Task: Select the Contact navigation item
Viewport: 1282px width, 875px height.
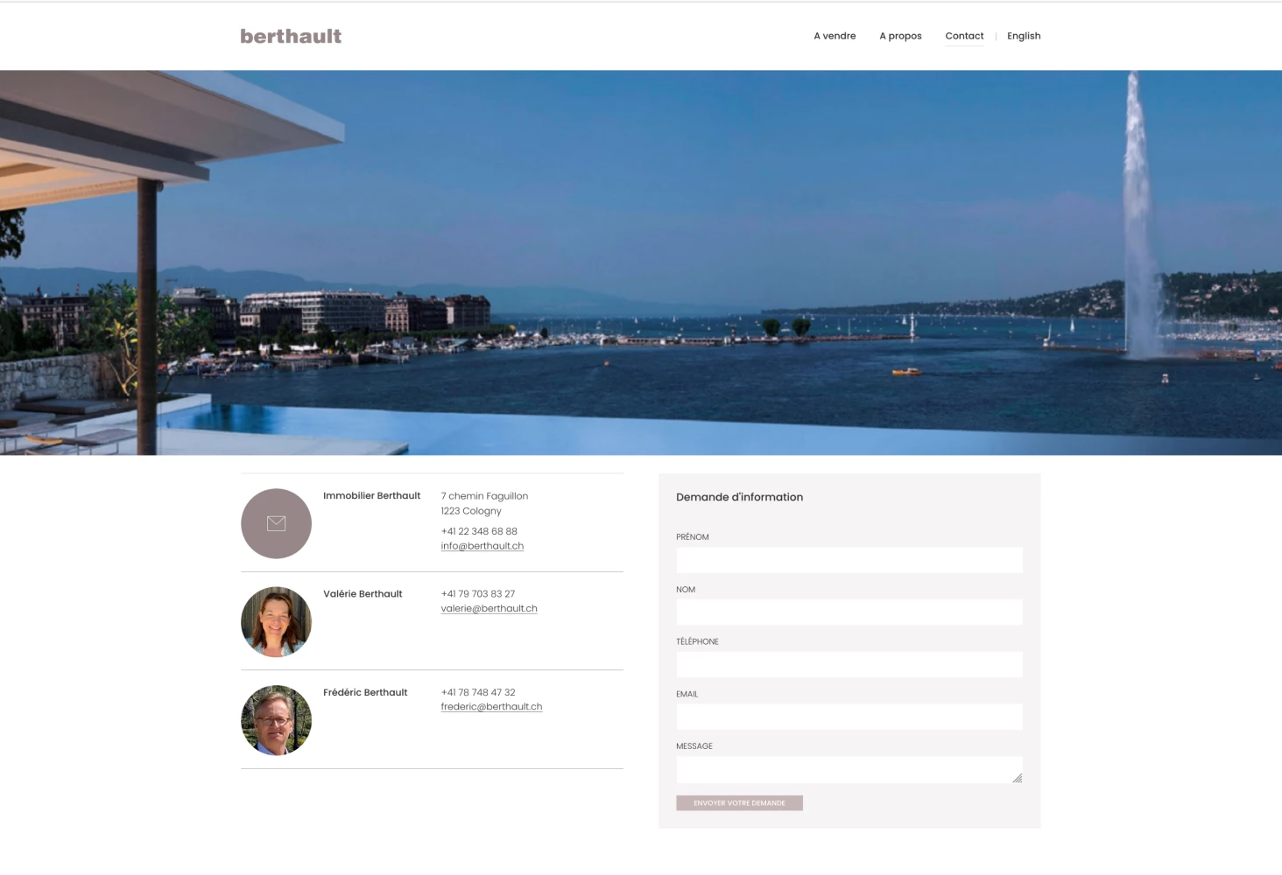Action: tap(964, 36)
